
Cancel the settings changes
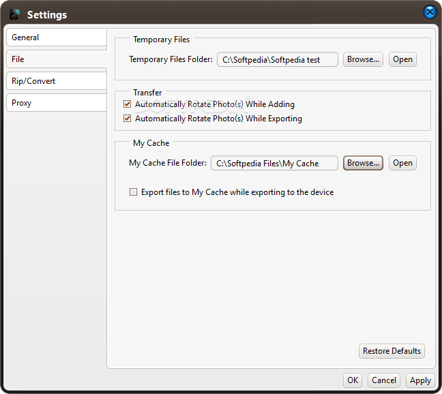[383, 380]
